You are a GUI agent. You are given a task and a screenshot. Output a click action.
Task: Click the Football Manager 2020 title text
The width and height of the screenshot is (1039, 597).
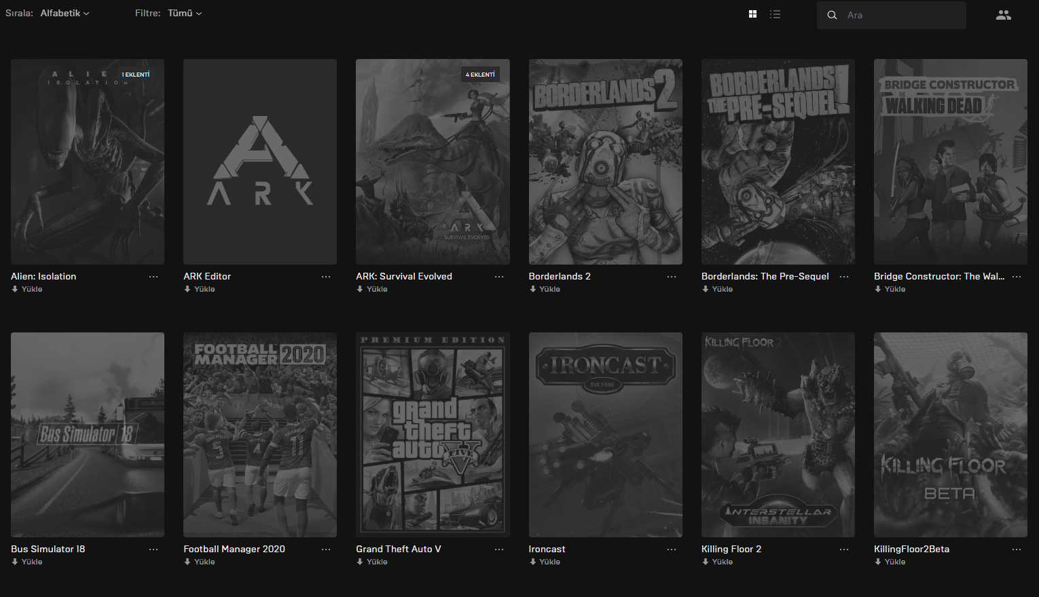pos(234,549)
